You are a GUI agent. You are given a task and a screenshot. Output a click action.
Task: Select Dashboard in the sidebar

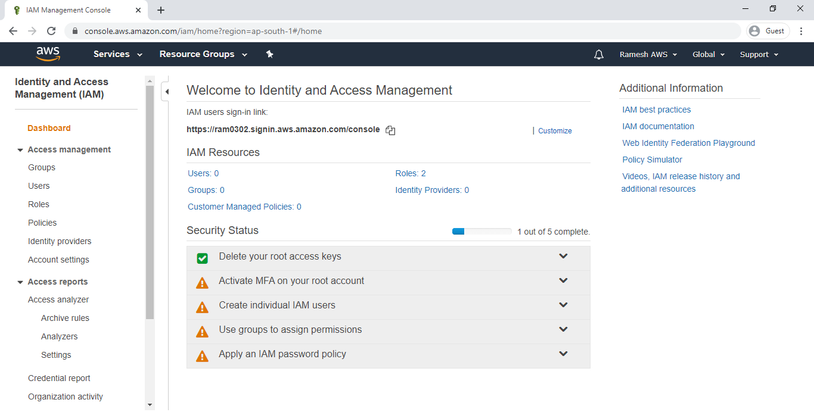49,128
